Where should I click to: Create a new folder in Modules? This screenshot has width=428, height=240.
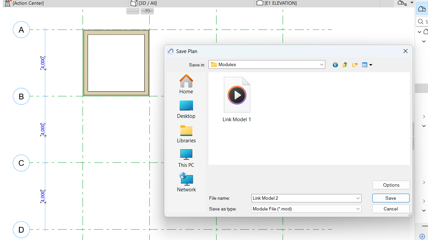click(354, 65)
